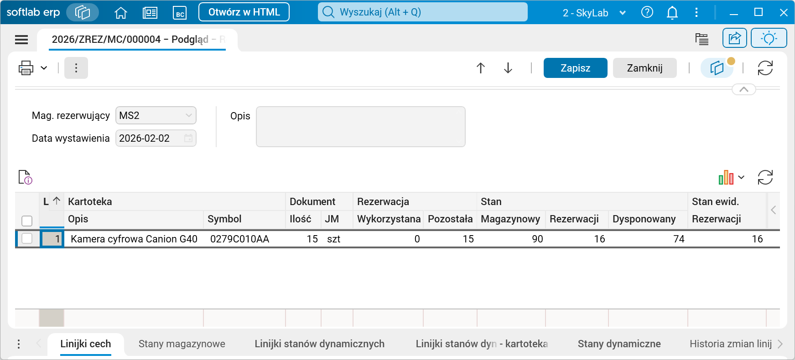Open Linijki stanów dynamicznych tab
Image resolution: width=795 pixels, height=360 pixels.
320,344
